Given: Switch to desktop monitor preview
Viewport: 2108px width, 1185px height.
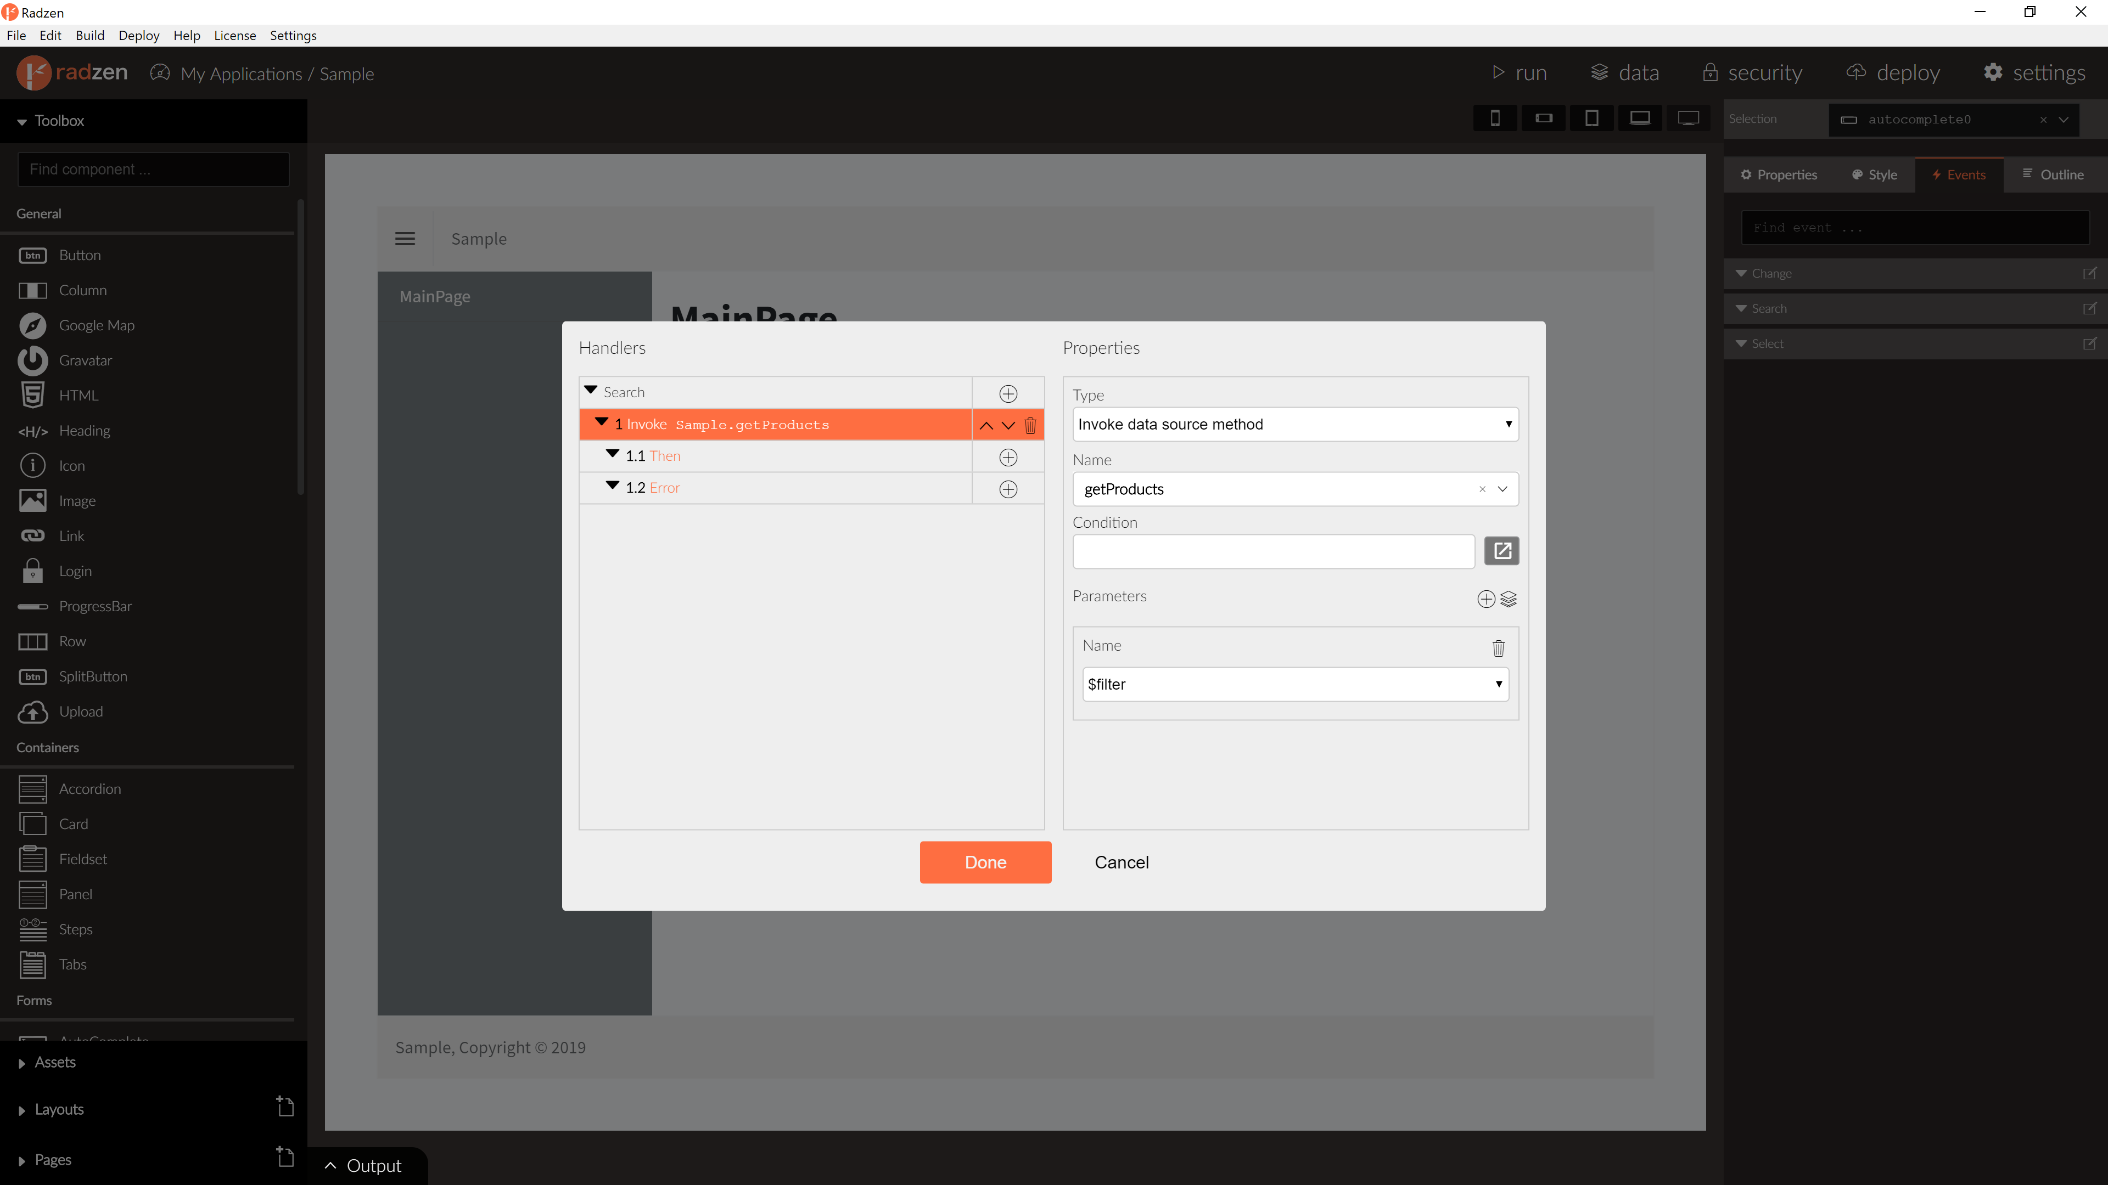Looking at the screenshot, I should coord(1688,119).
